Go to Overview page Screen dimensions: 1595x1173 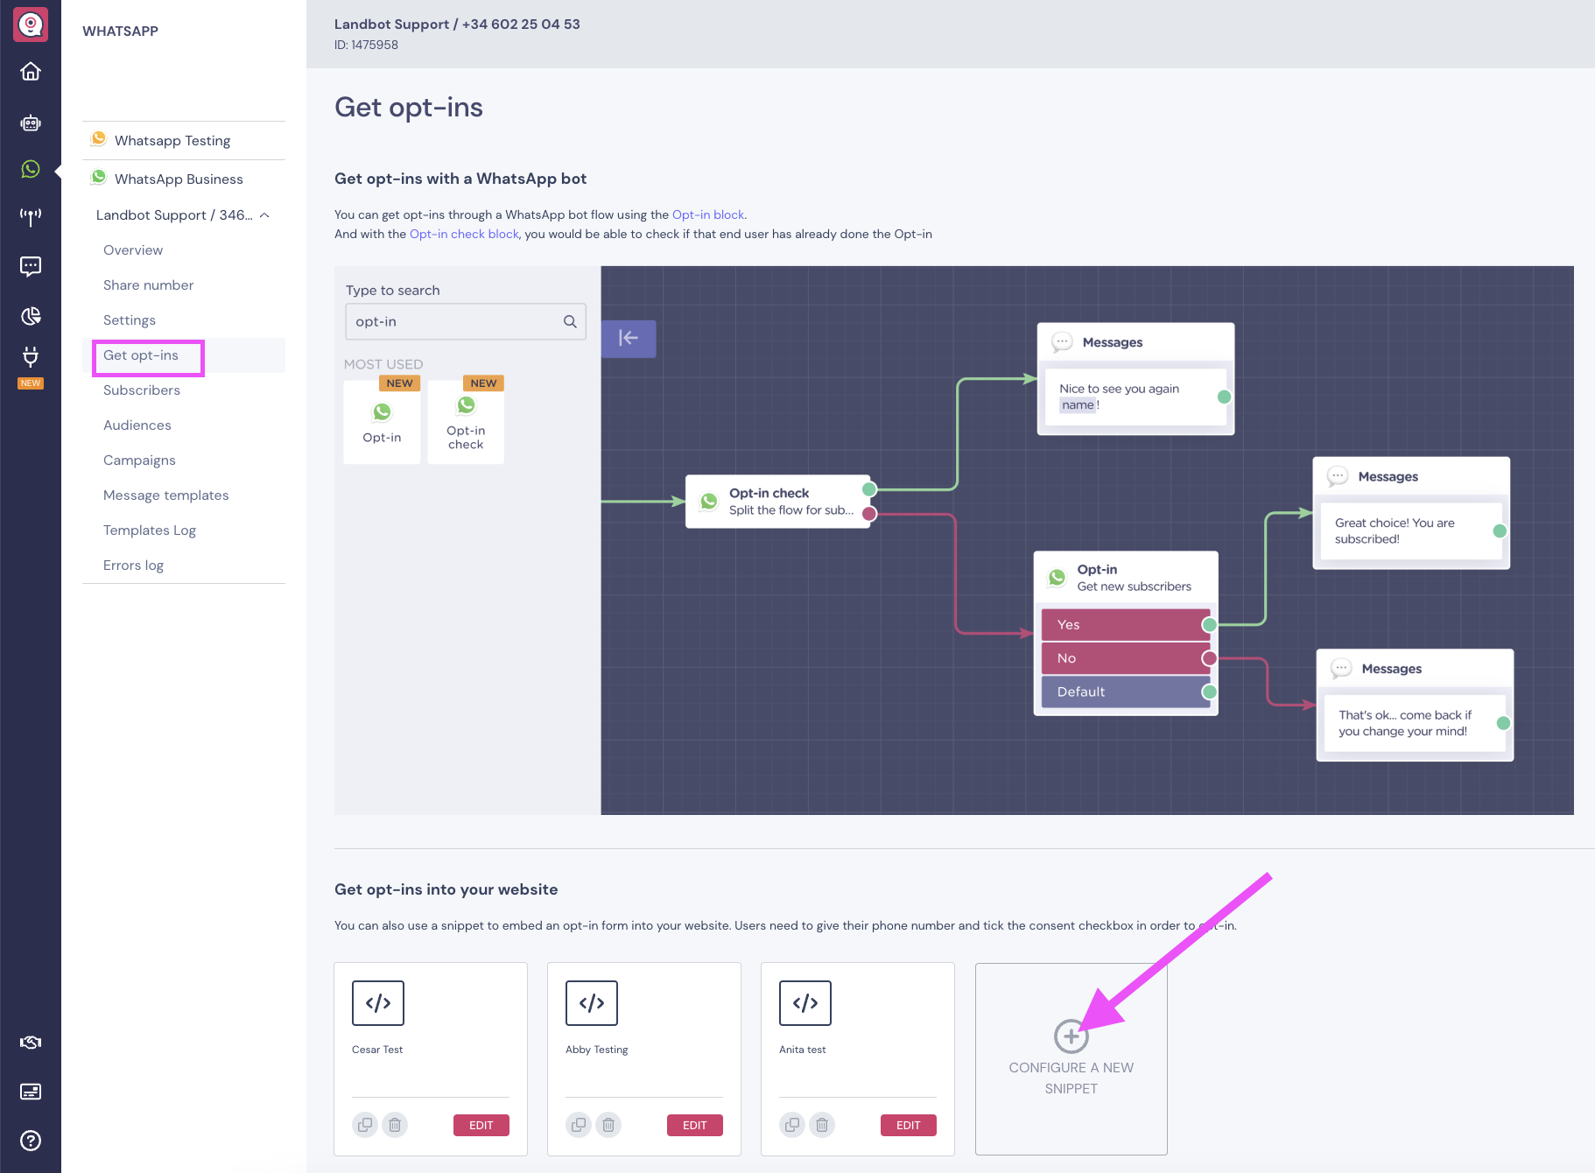point(133,250)
